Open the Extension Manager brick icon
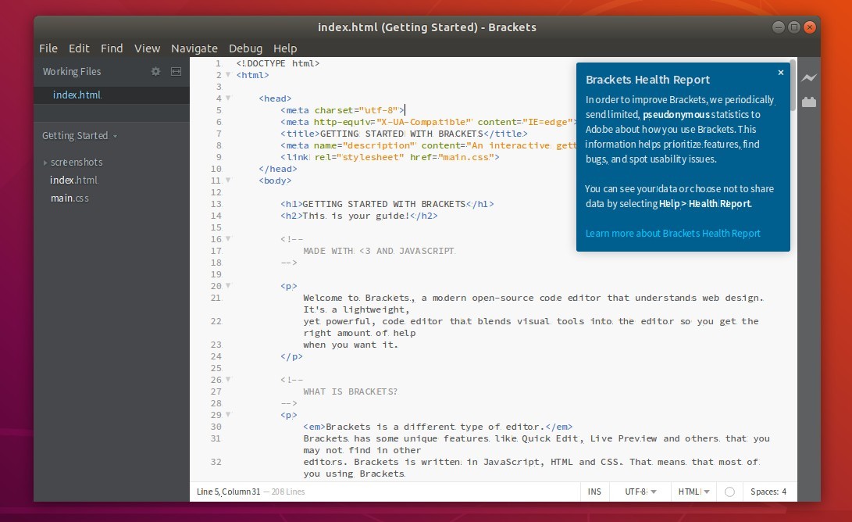The image size is (852, 522). (x=809, y=101)
